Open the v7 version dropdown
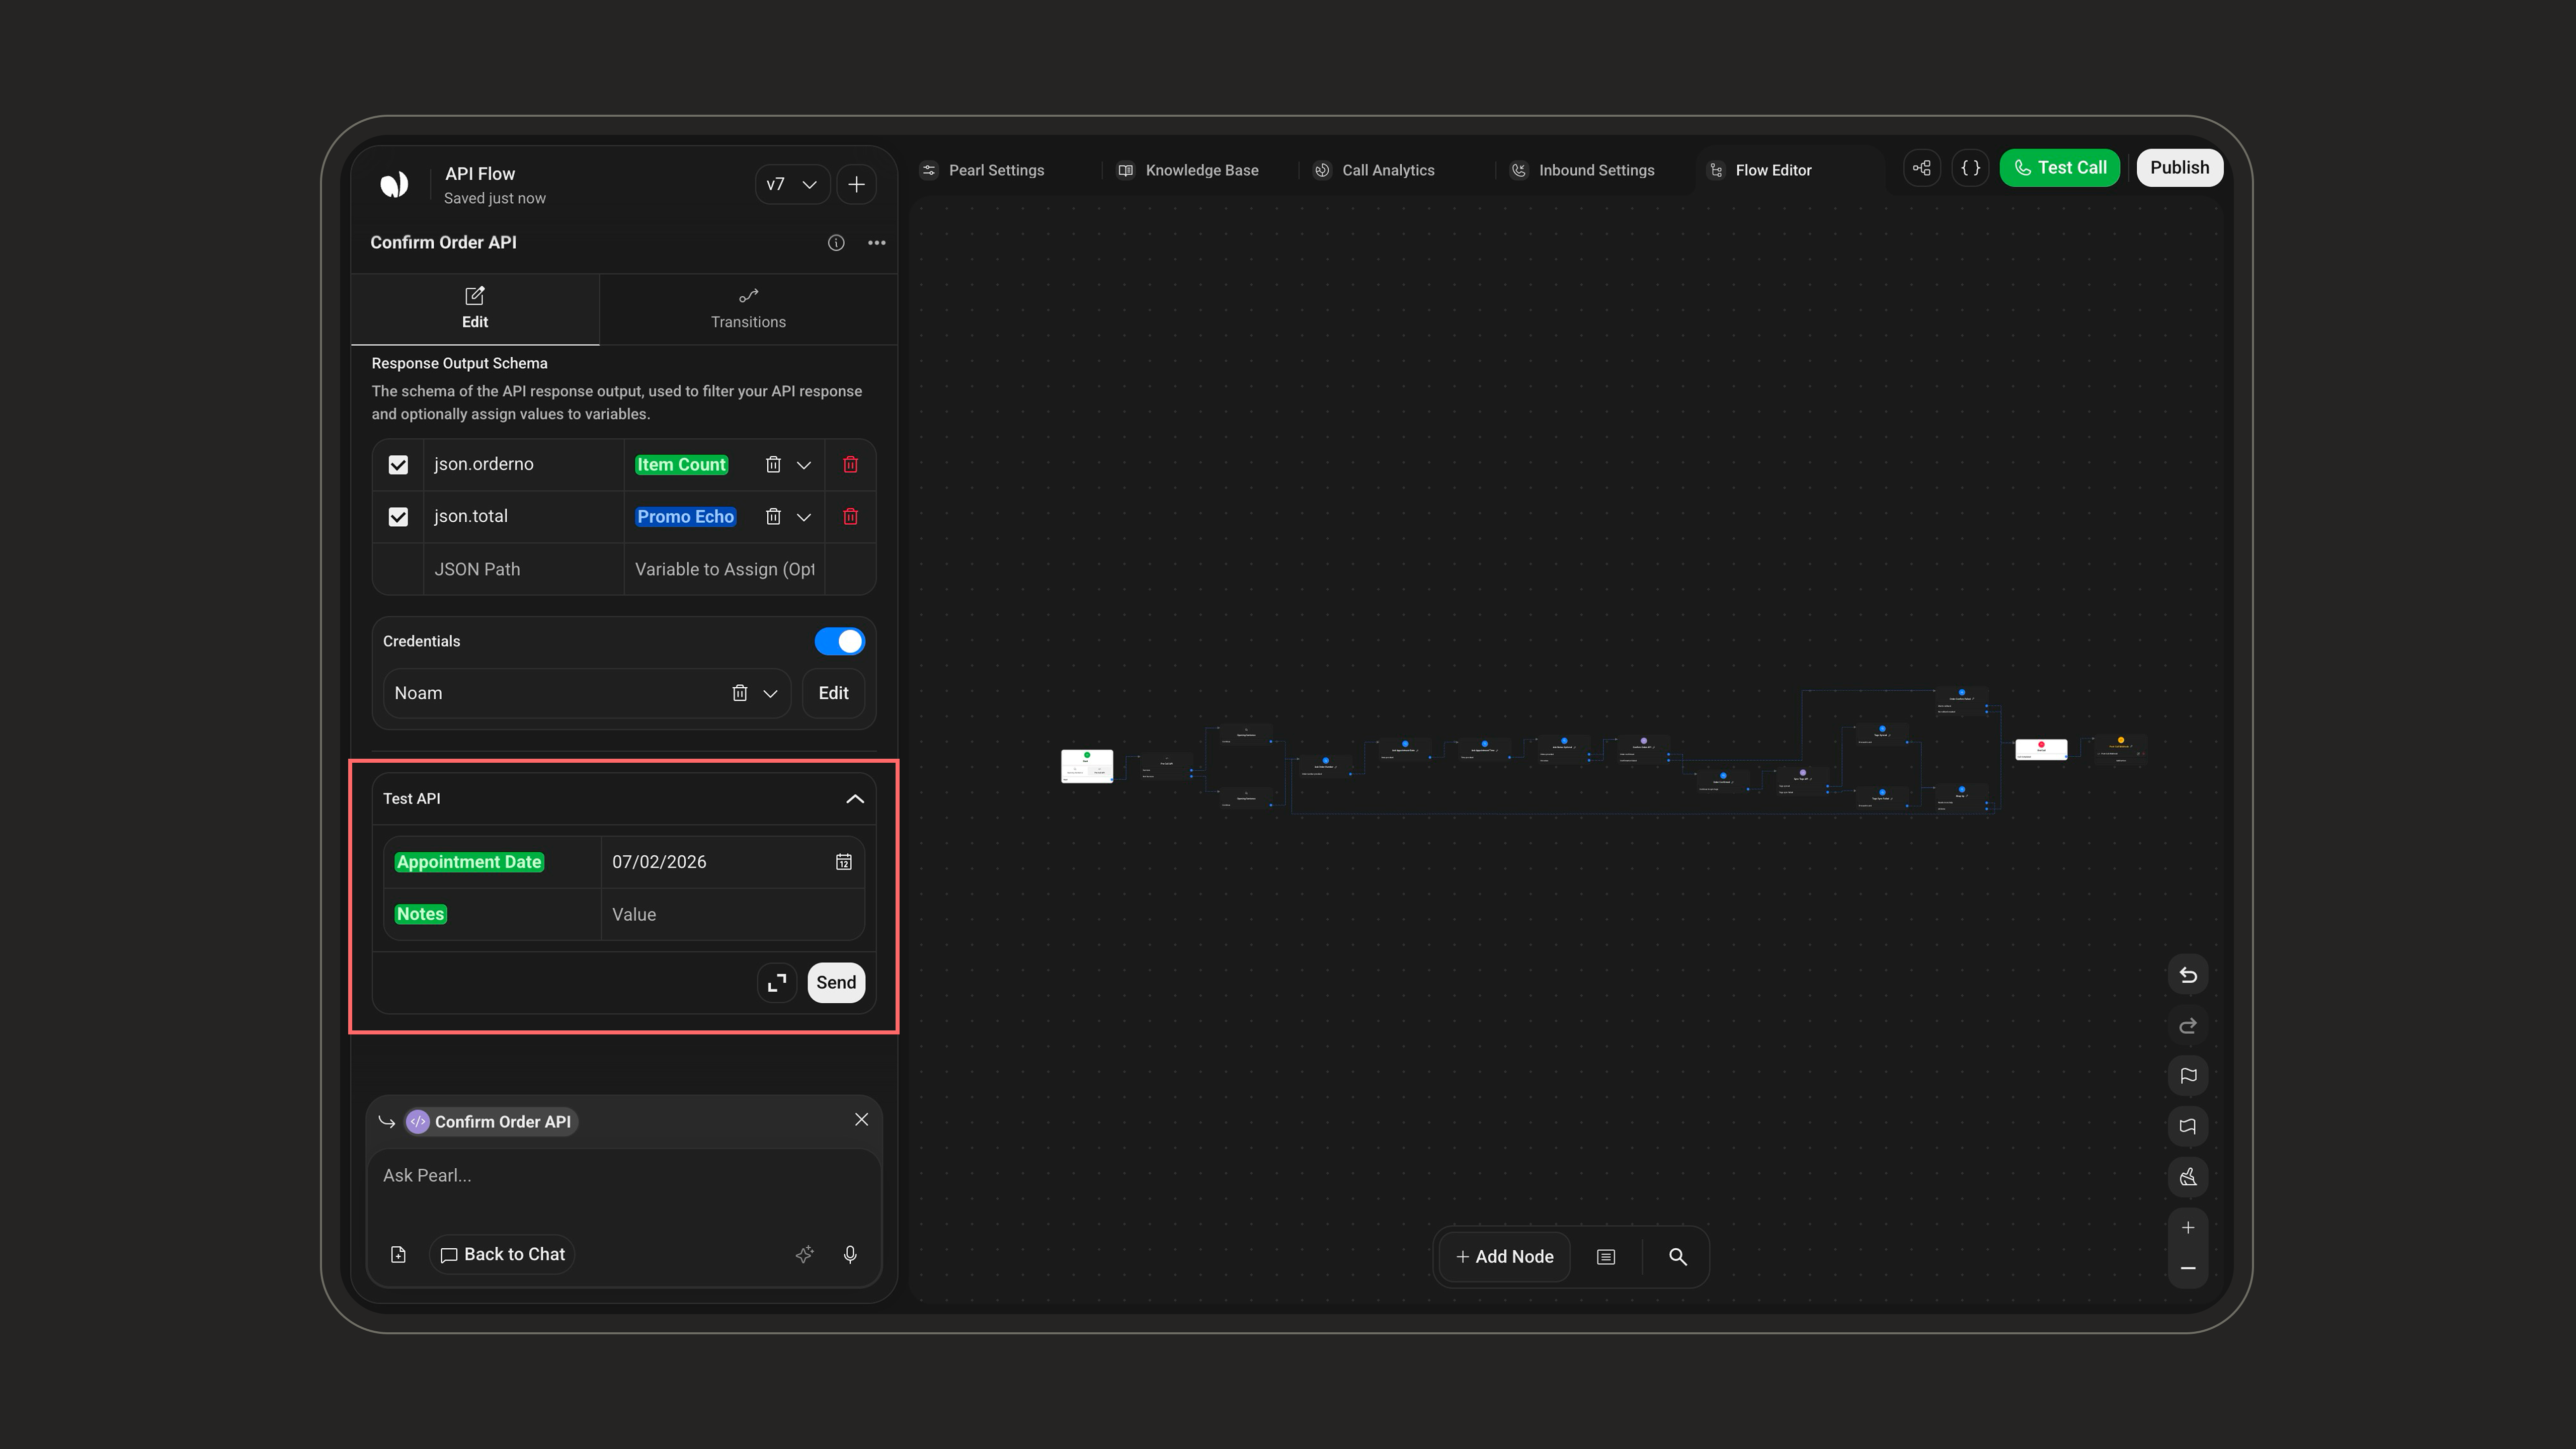 [x=792, y=184]
